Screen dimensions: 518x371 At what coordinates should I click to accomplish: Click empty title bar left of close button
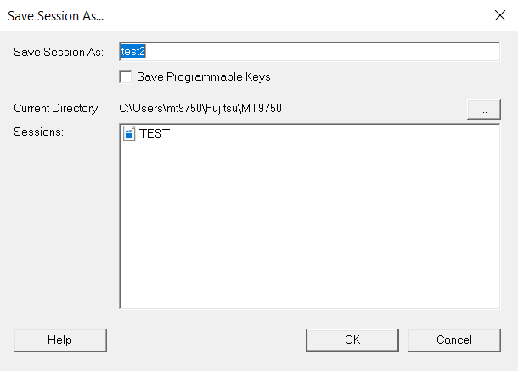pos(297,15)
